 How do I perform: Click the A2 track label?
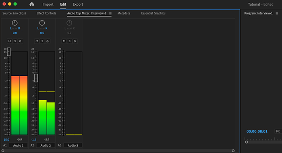coord(32,145)
